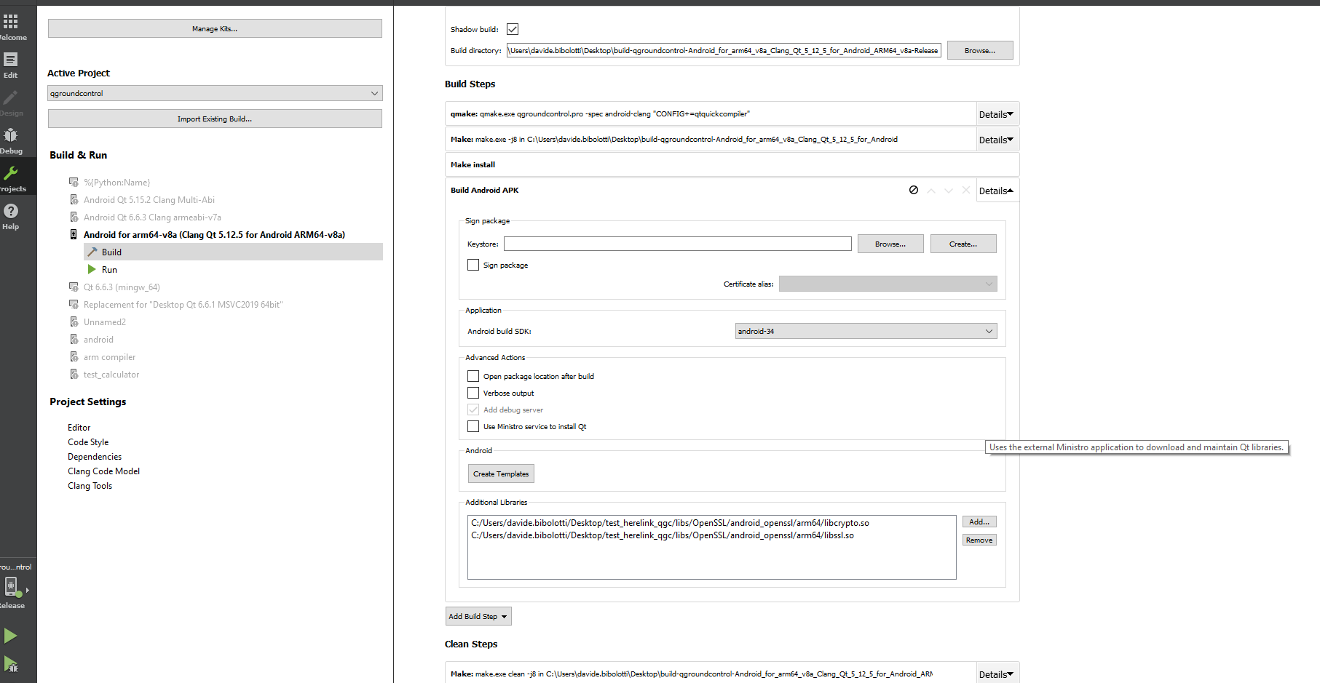Enable the Sign package checkbox
This screenshot has width=1320, height=683.
tap(473, 265)
